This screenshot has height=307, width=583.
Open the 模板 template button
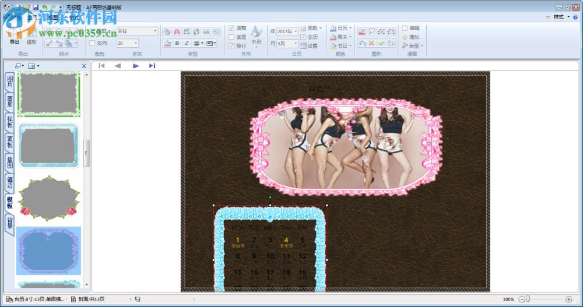(31, 37)
